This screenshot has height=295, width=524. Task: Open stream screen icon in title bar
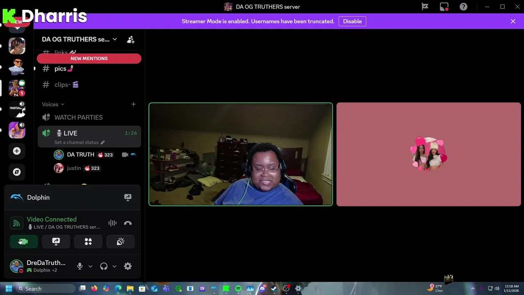(444, 7)
